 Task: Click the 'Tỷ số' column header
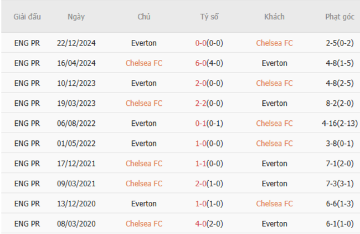click(x=209, y=17)
